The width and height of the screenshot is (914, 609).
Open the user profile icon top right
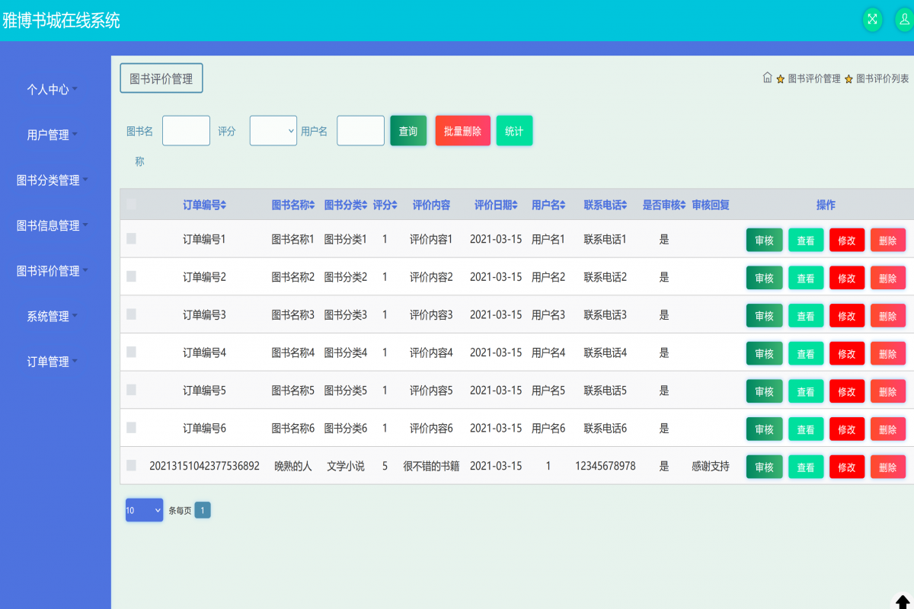[x=902, y=19]
